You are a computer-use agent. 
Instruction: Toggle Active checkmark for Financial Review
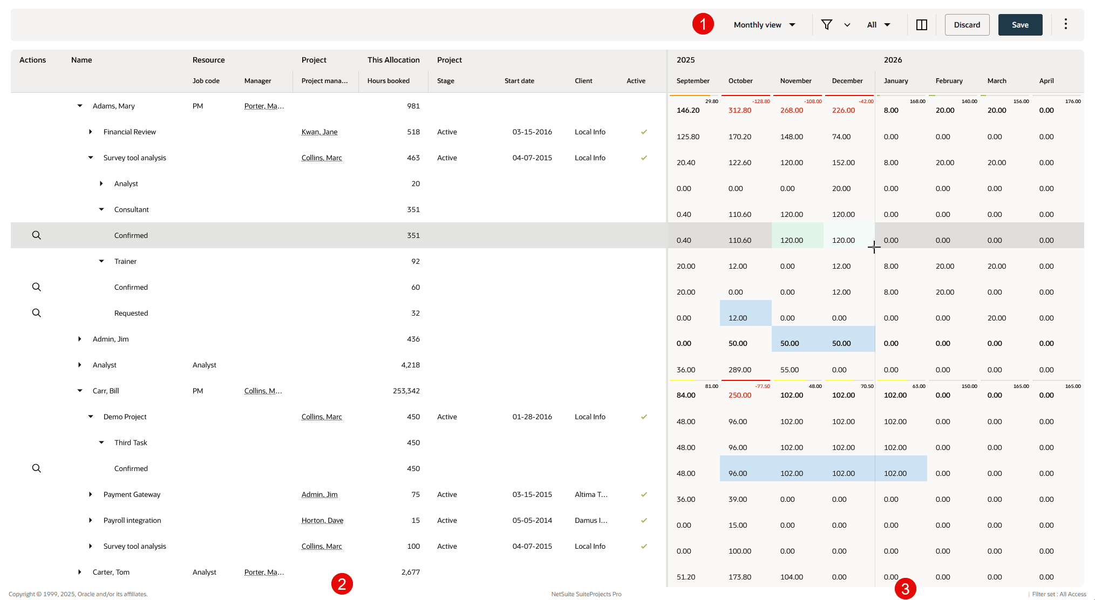(643, 132)
